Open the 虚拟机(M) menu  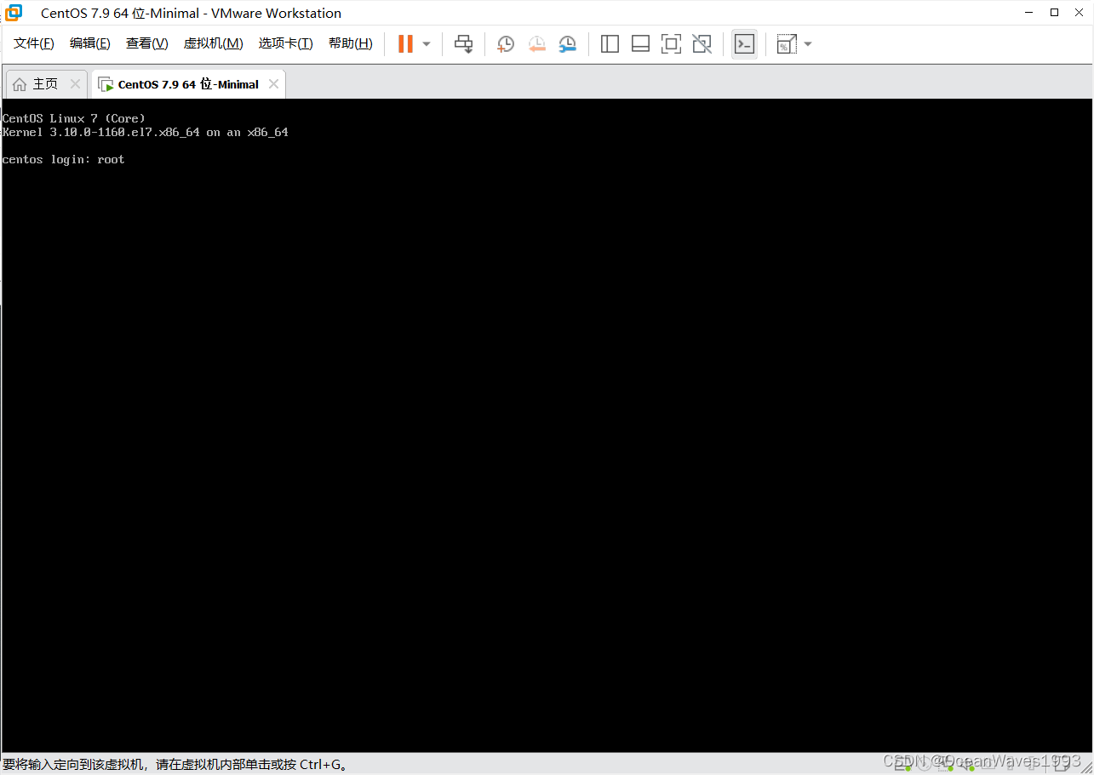click(214, 43)
